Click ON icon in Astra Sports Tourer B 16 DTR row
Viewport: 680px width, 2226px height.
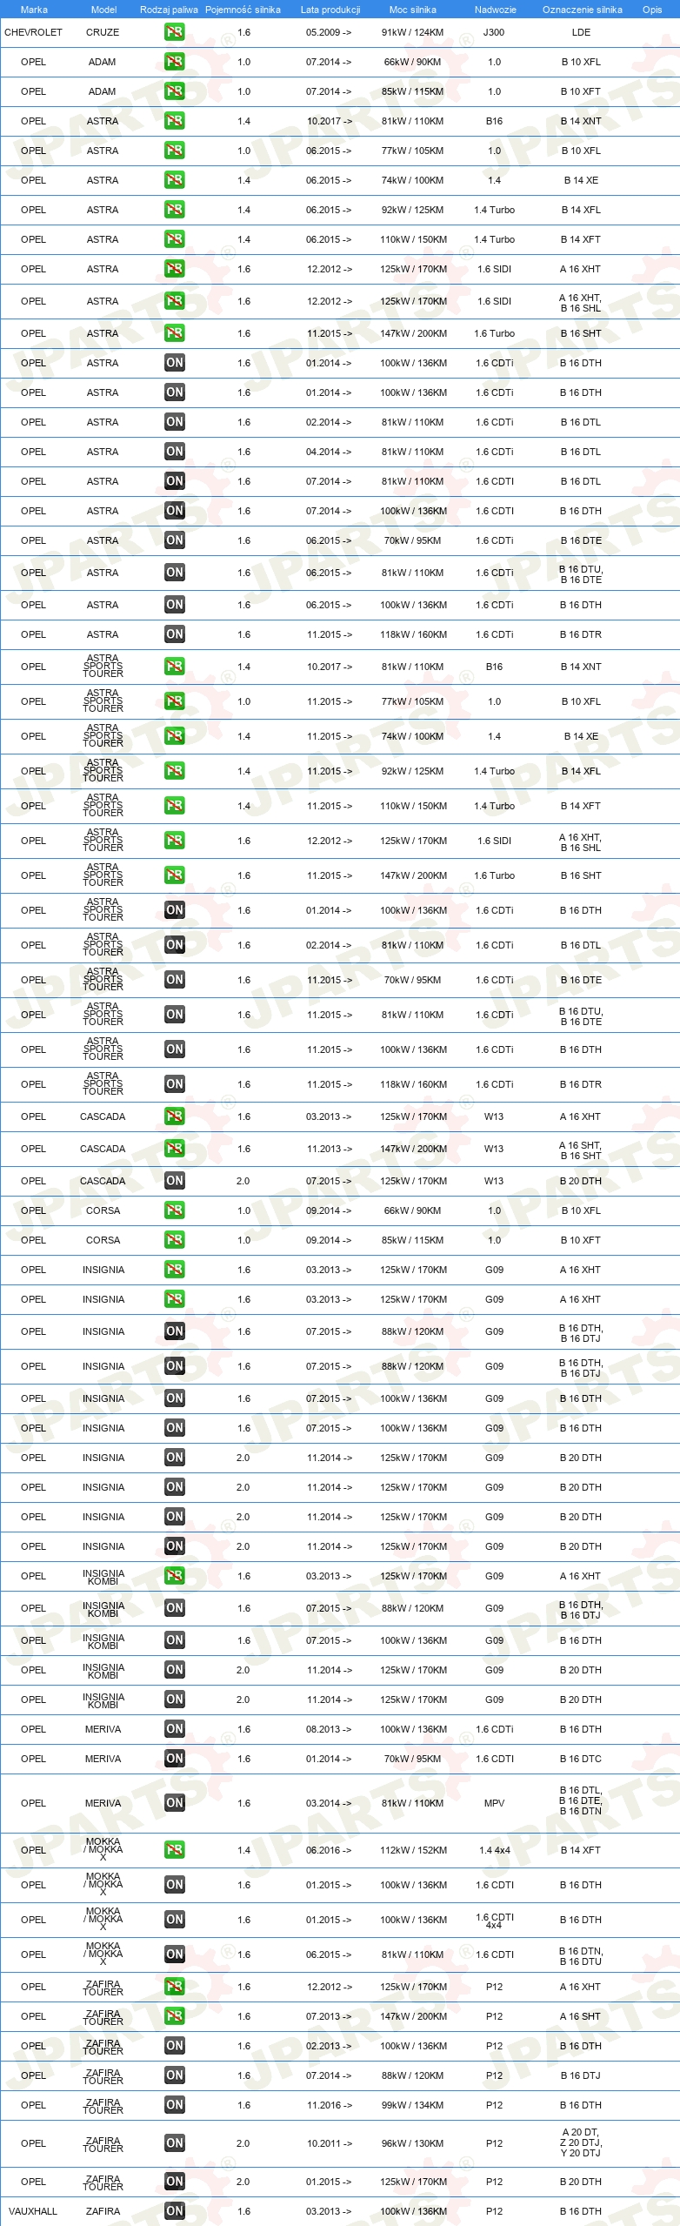(x=174, y=1084)
